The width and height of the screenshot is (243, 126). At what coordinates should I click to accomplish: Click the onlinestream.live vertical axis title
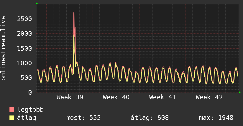4,48
